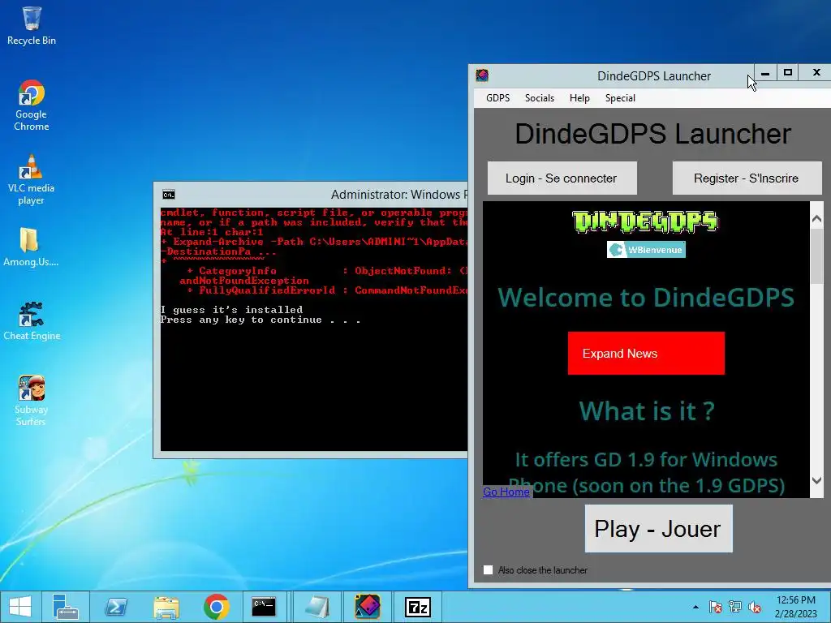831x623 pixels.
Task: Open Server Manager from the taskbar
Action: point(65,607)
